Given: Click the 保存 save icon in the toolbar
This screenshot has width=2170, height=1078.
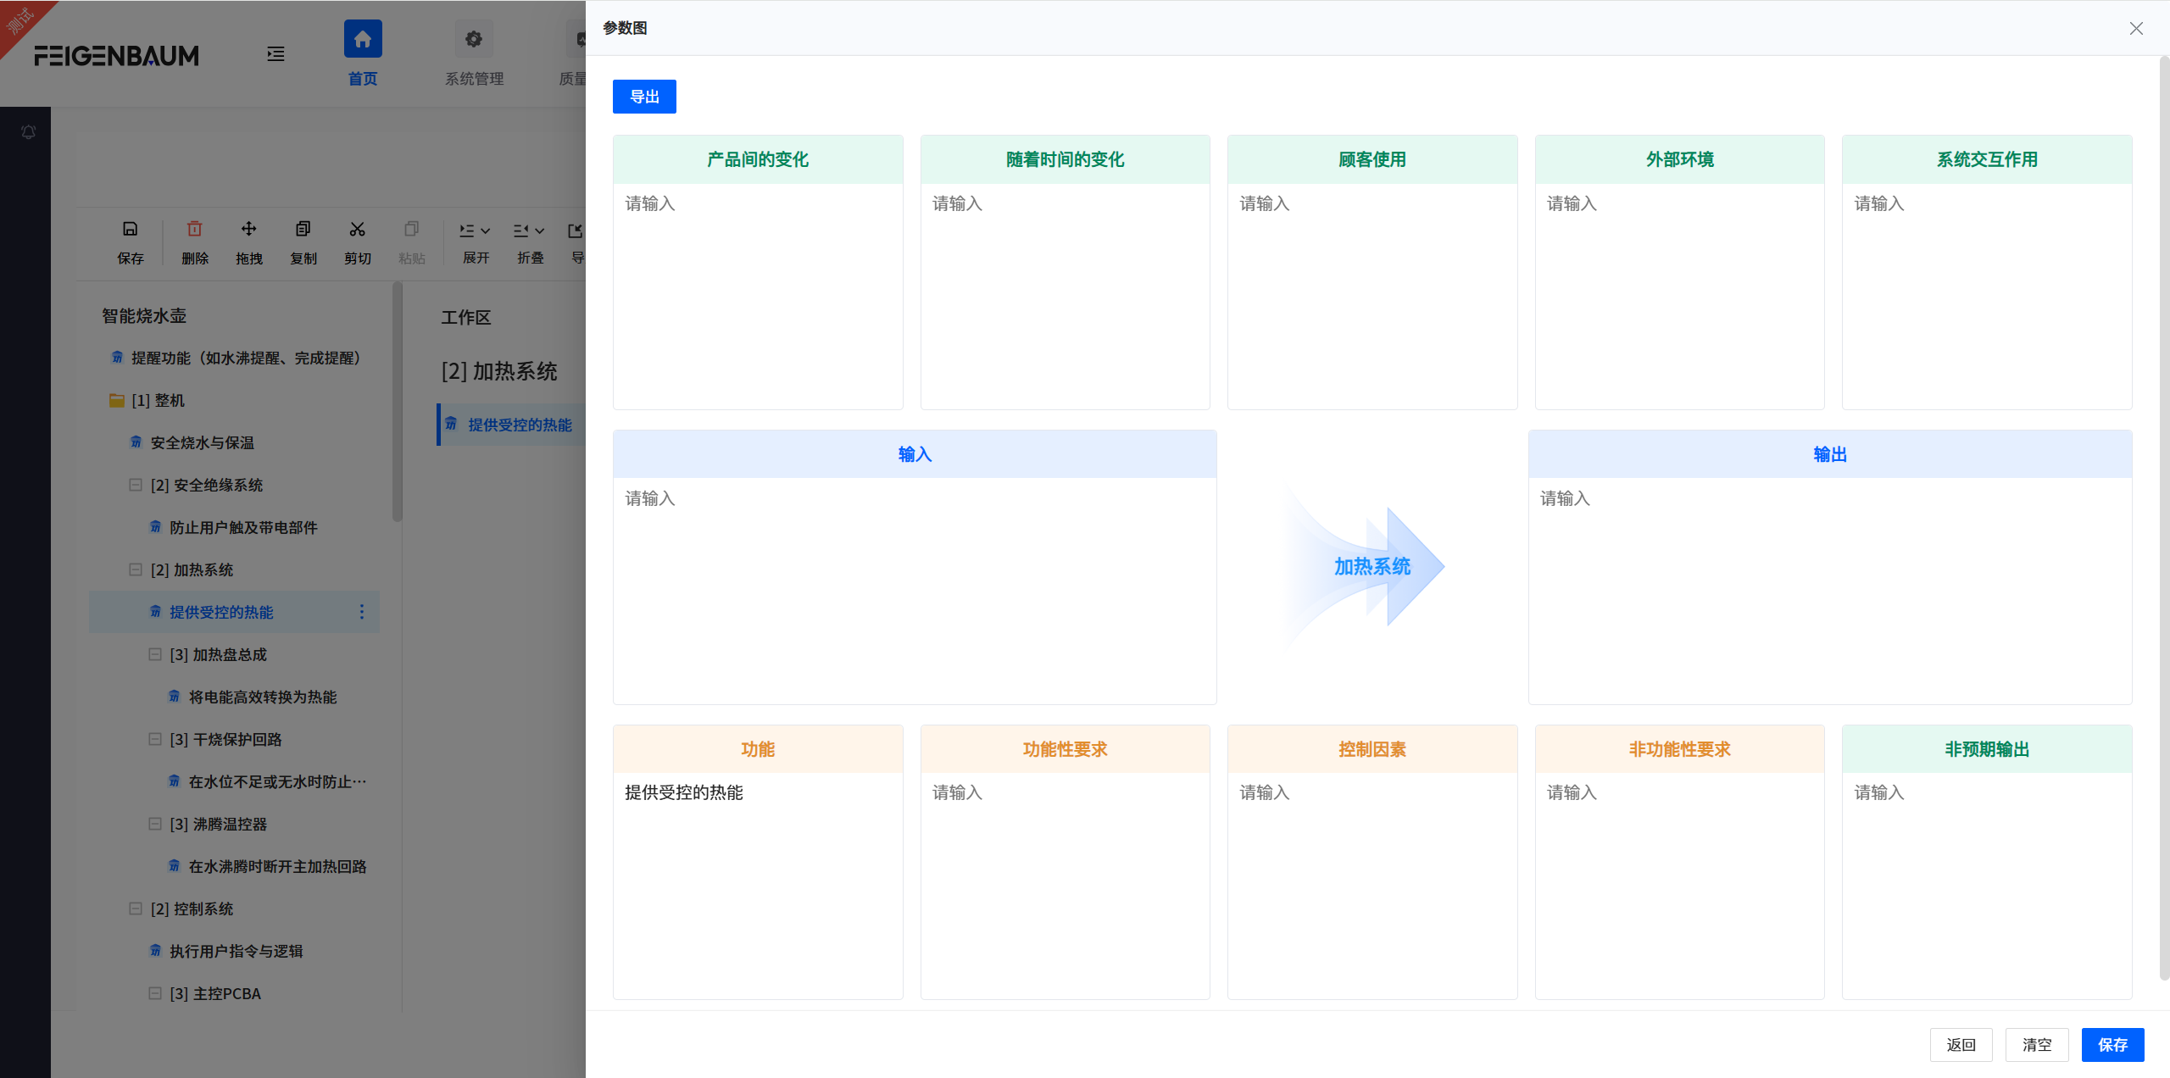Looking at the screenshot, I should 130,229.
